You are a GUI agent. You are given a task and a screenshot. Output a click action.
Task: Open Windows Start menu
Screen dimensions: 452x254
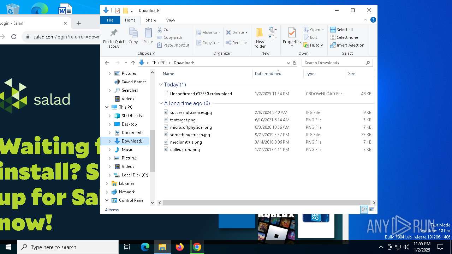pyautogui.click(x=8, y=247)
